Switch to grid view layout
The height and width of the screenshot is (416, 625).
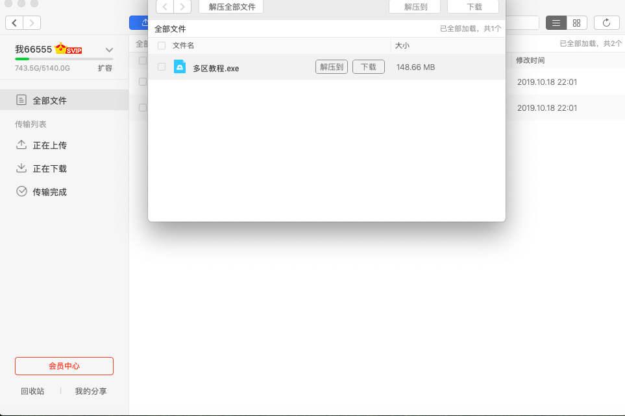576,23
